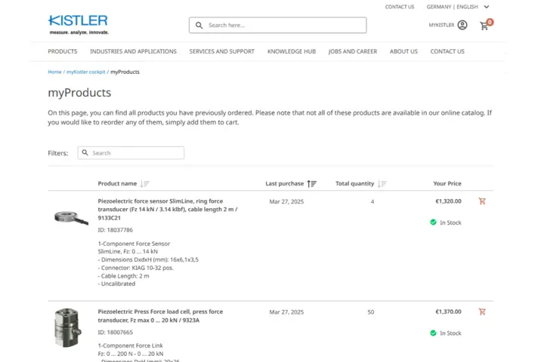This screenshot has width=544, height=362.
Task: Focus the Filters search field
Action: click(136, 153)
